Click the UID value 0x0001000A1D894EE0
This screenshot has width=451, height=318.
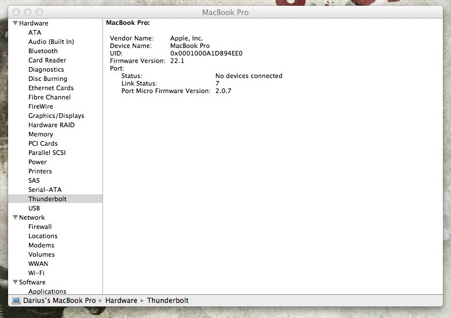pos(206,53)
